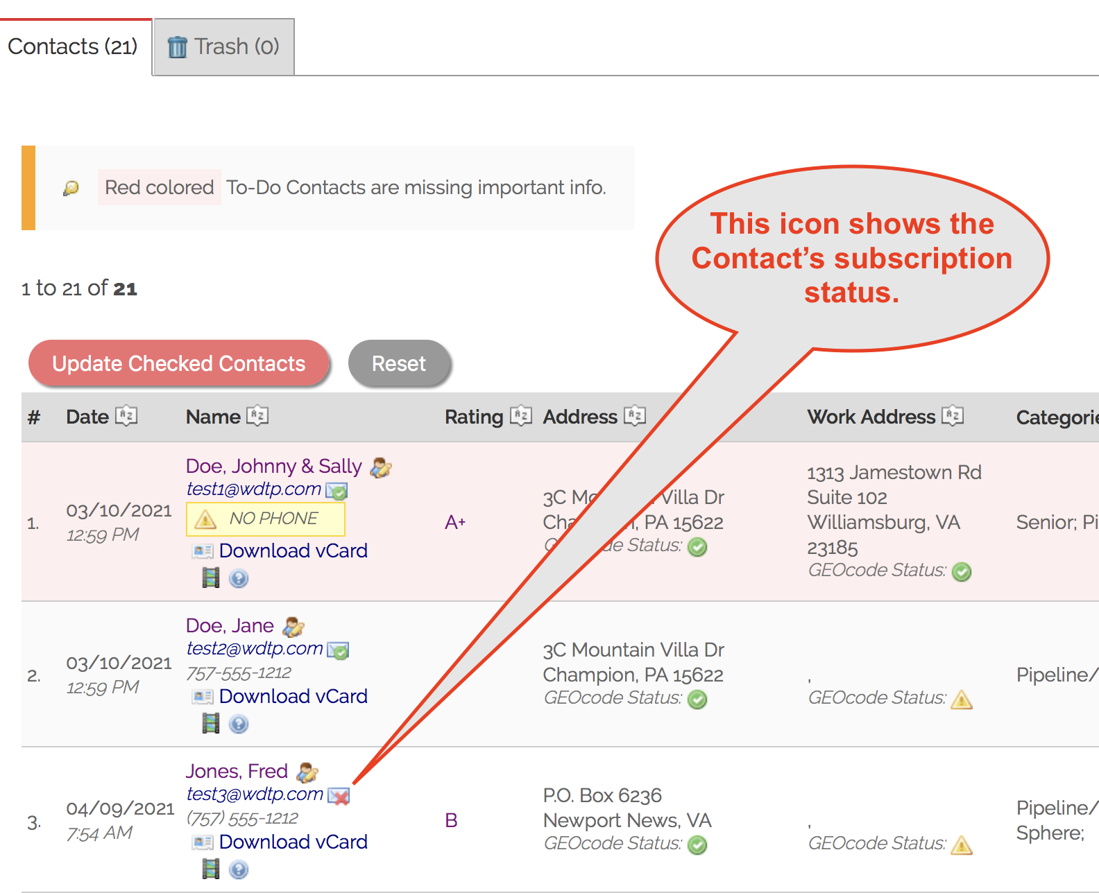The width and height of the screenshot is (1099, 893).
Task: Click edit icon beside Jones, Fred
Action: tap(307, 772)
